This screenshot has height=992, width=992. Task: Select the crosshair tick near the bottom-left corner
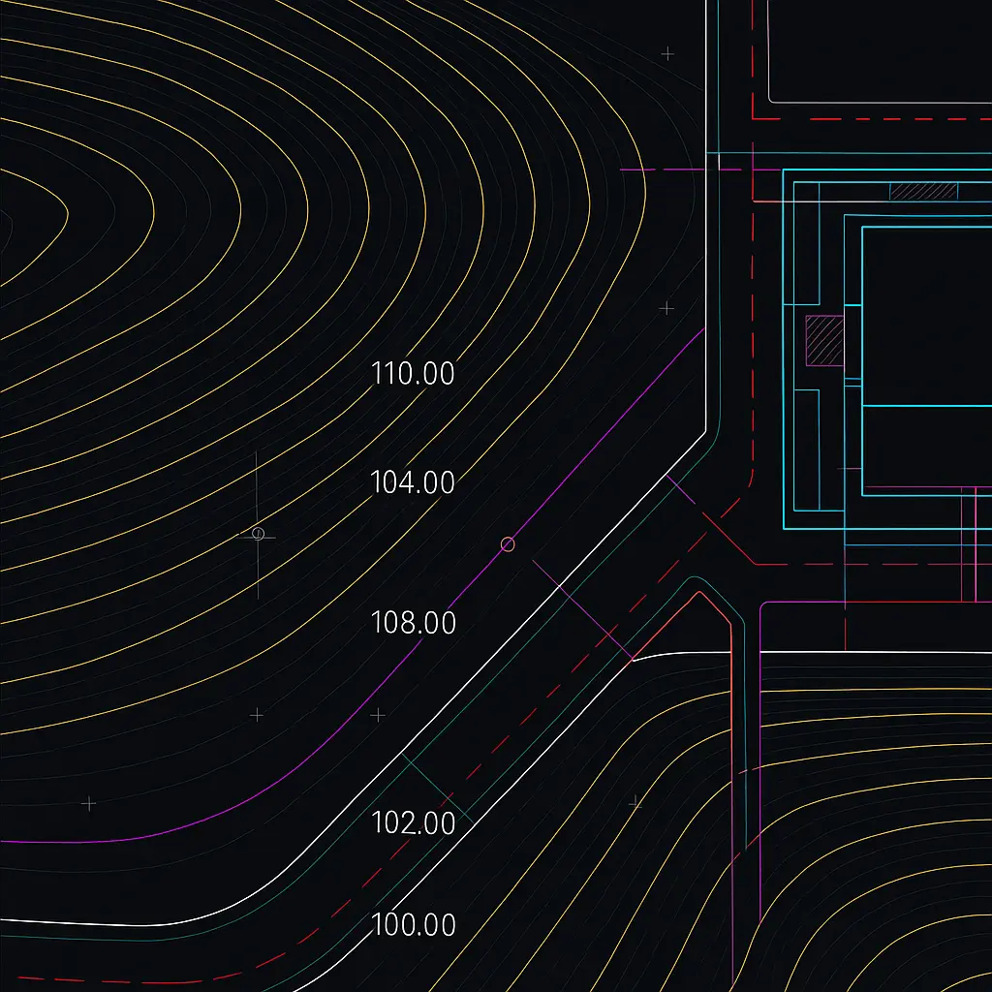88,802
